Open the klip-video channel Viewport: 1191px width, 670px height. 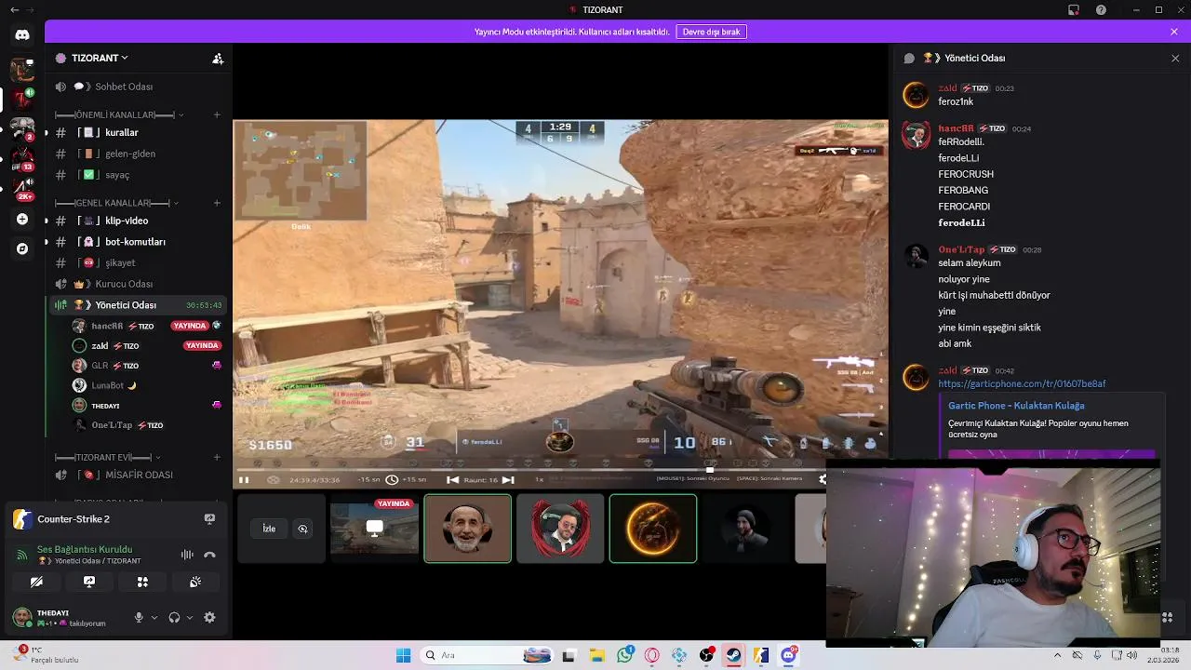click(139, 221)
